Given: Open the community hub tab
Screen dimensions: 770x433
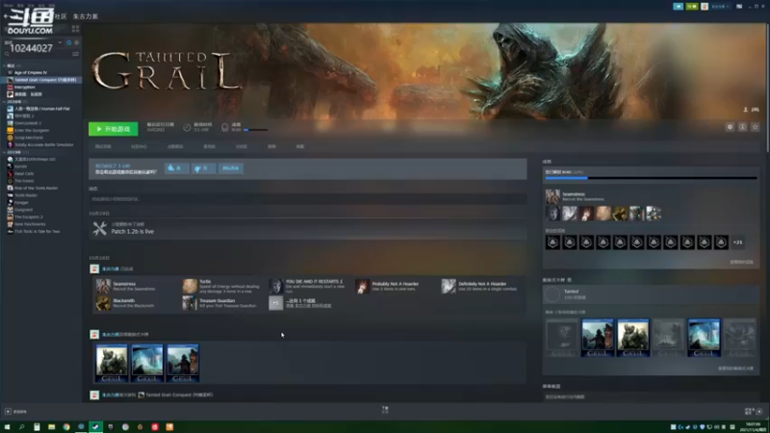Looking at the screenshot, I should (x=139, y=146).
